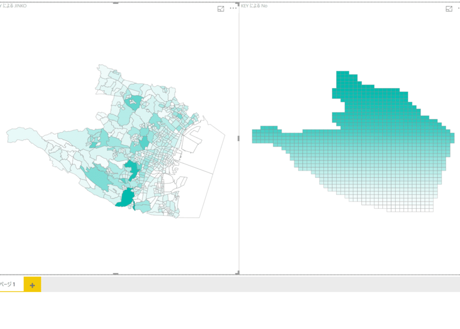Select the 'KEY による No' visual title
Screen dimensions: 460x329
pyautogui.click(x=254, y=5)
